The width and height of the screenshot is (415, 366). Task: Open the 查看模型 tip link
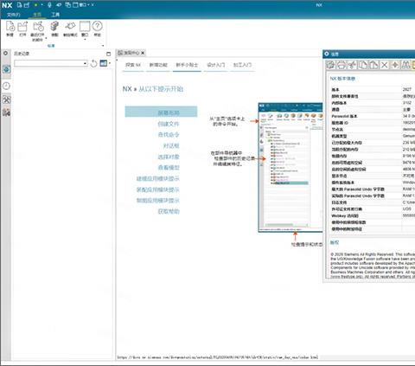coord(169,168)
